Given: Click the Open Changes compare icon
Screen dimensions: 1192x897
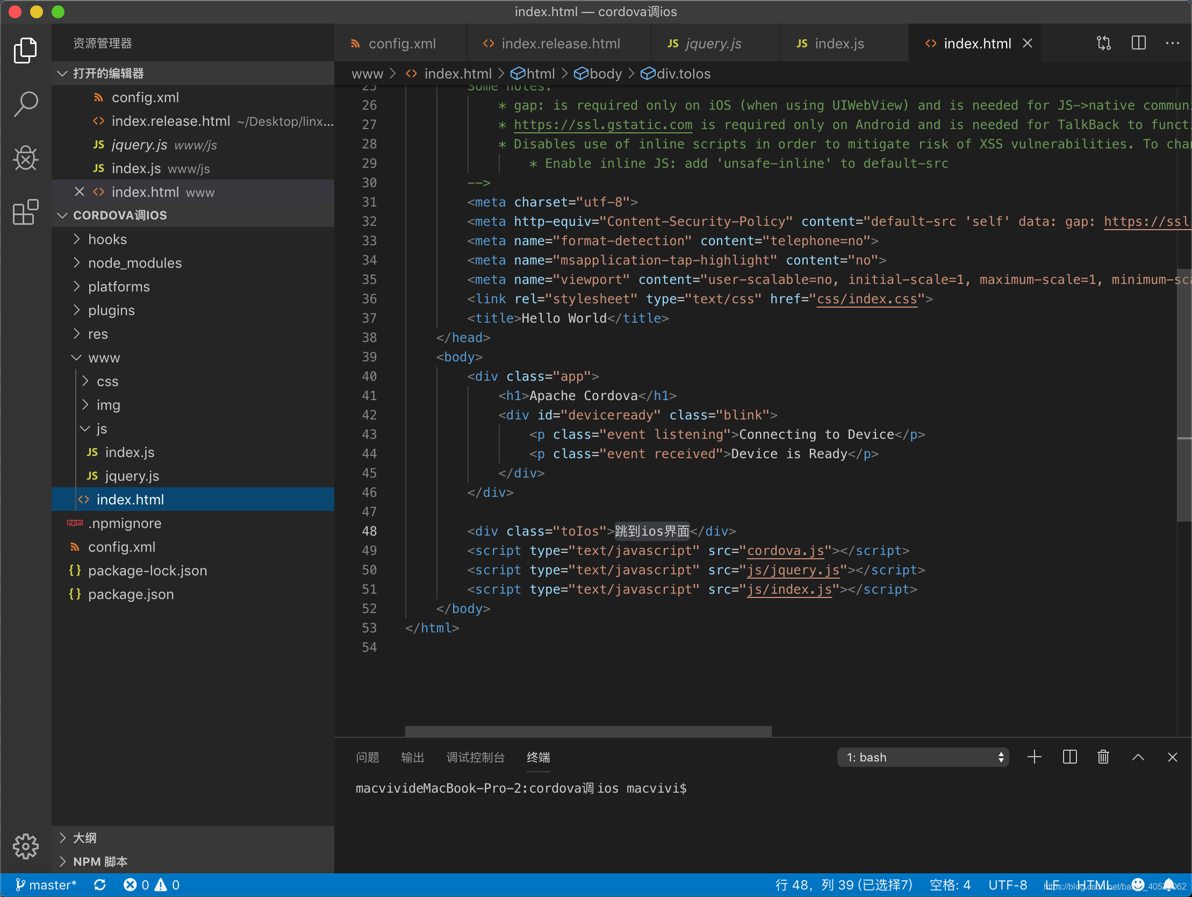Looking at the screenshot, I should point(1103,43).
